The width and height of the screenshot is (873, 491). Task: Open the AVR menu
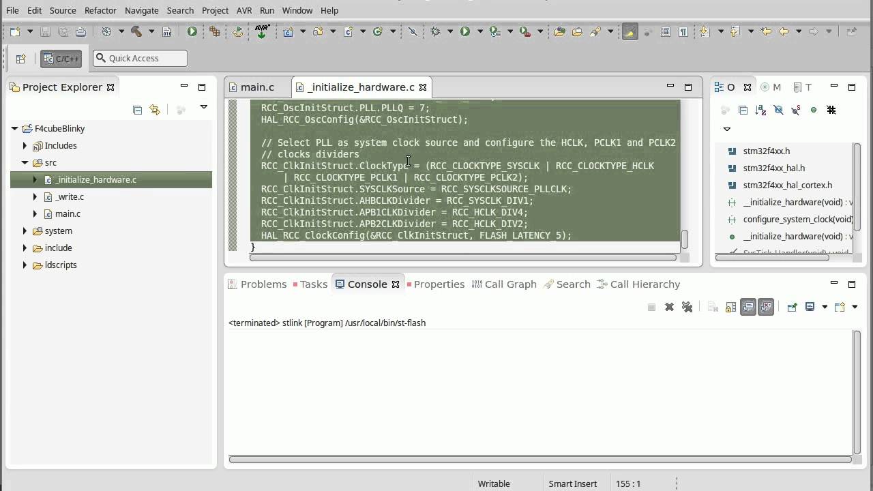pos(244,10)
